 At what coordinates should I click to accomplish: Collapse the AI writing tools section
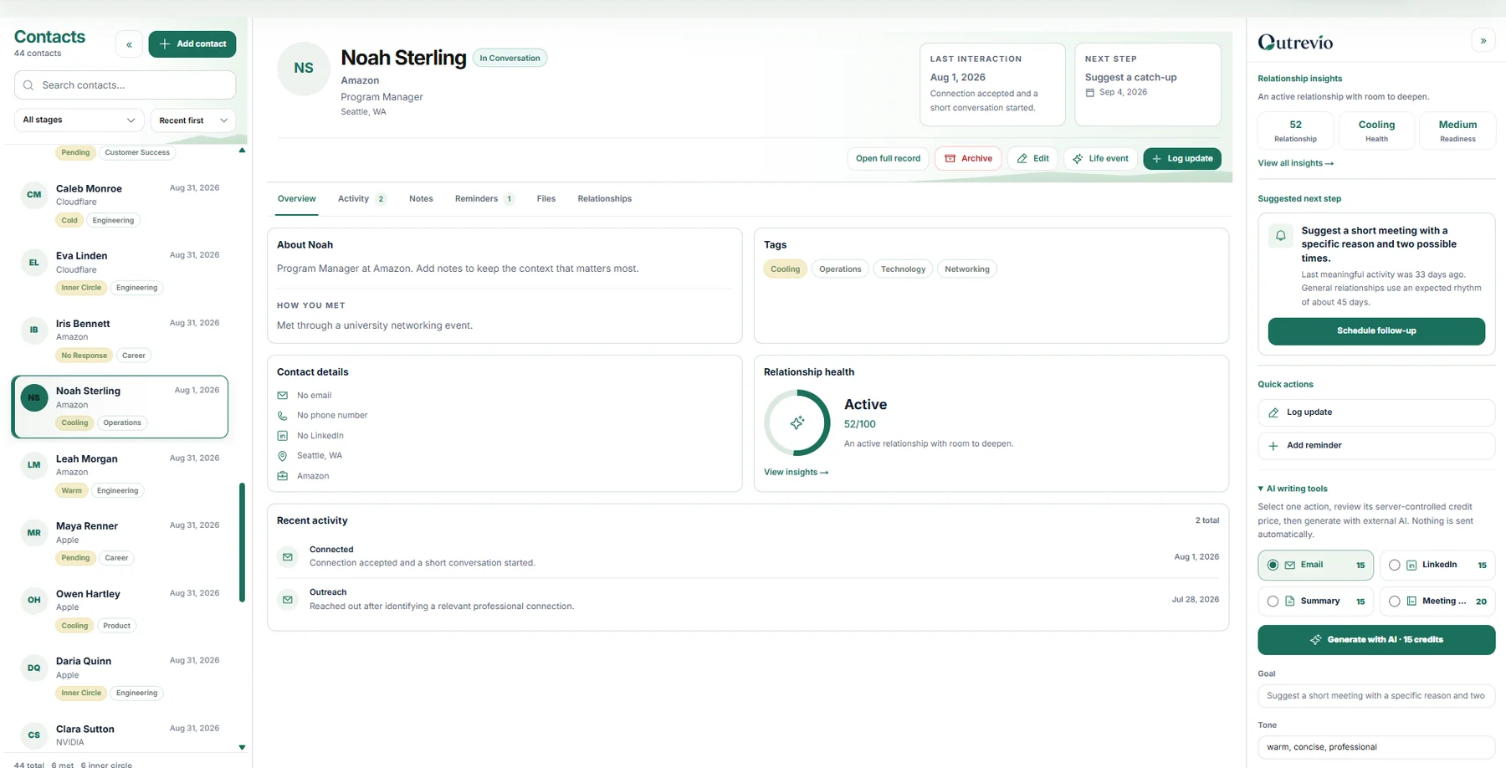coord(1293,489)
